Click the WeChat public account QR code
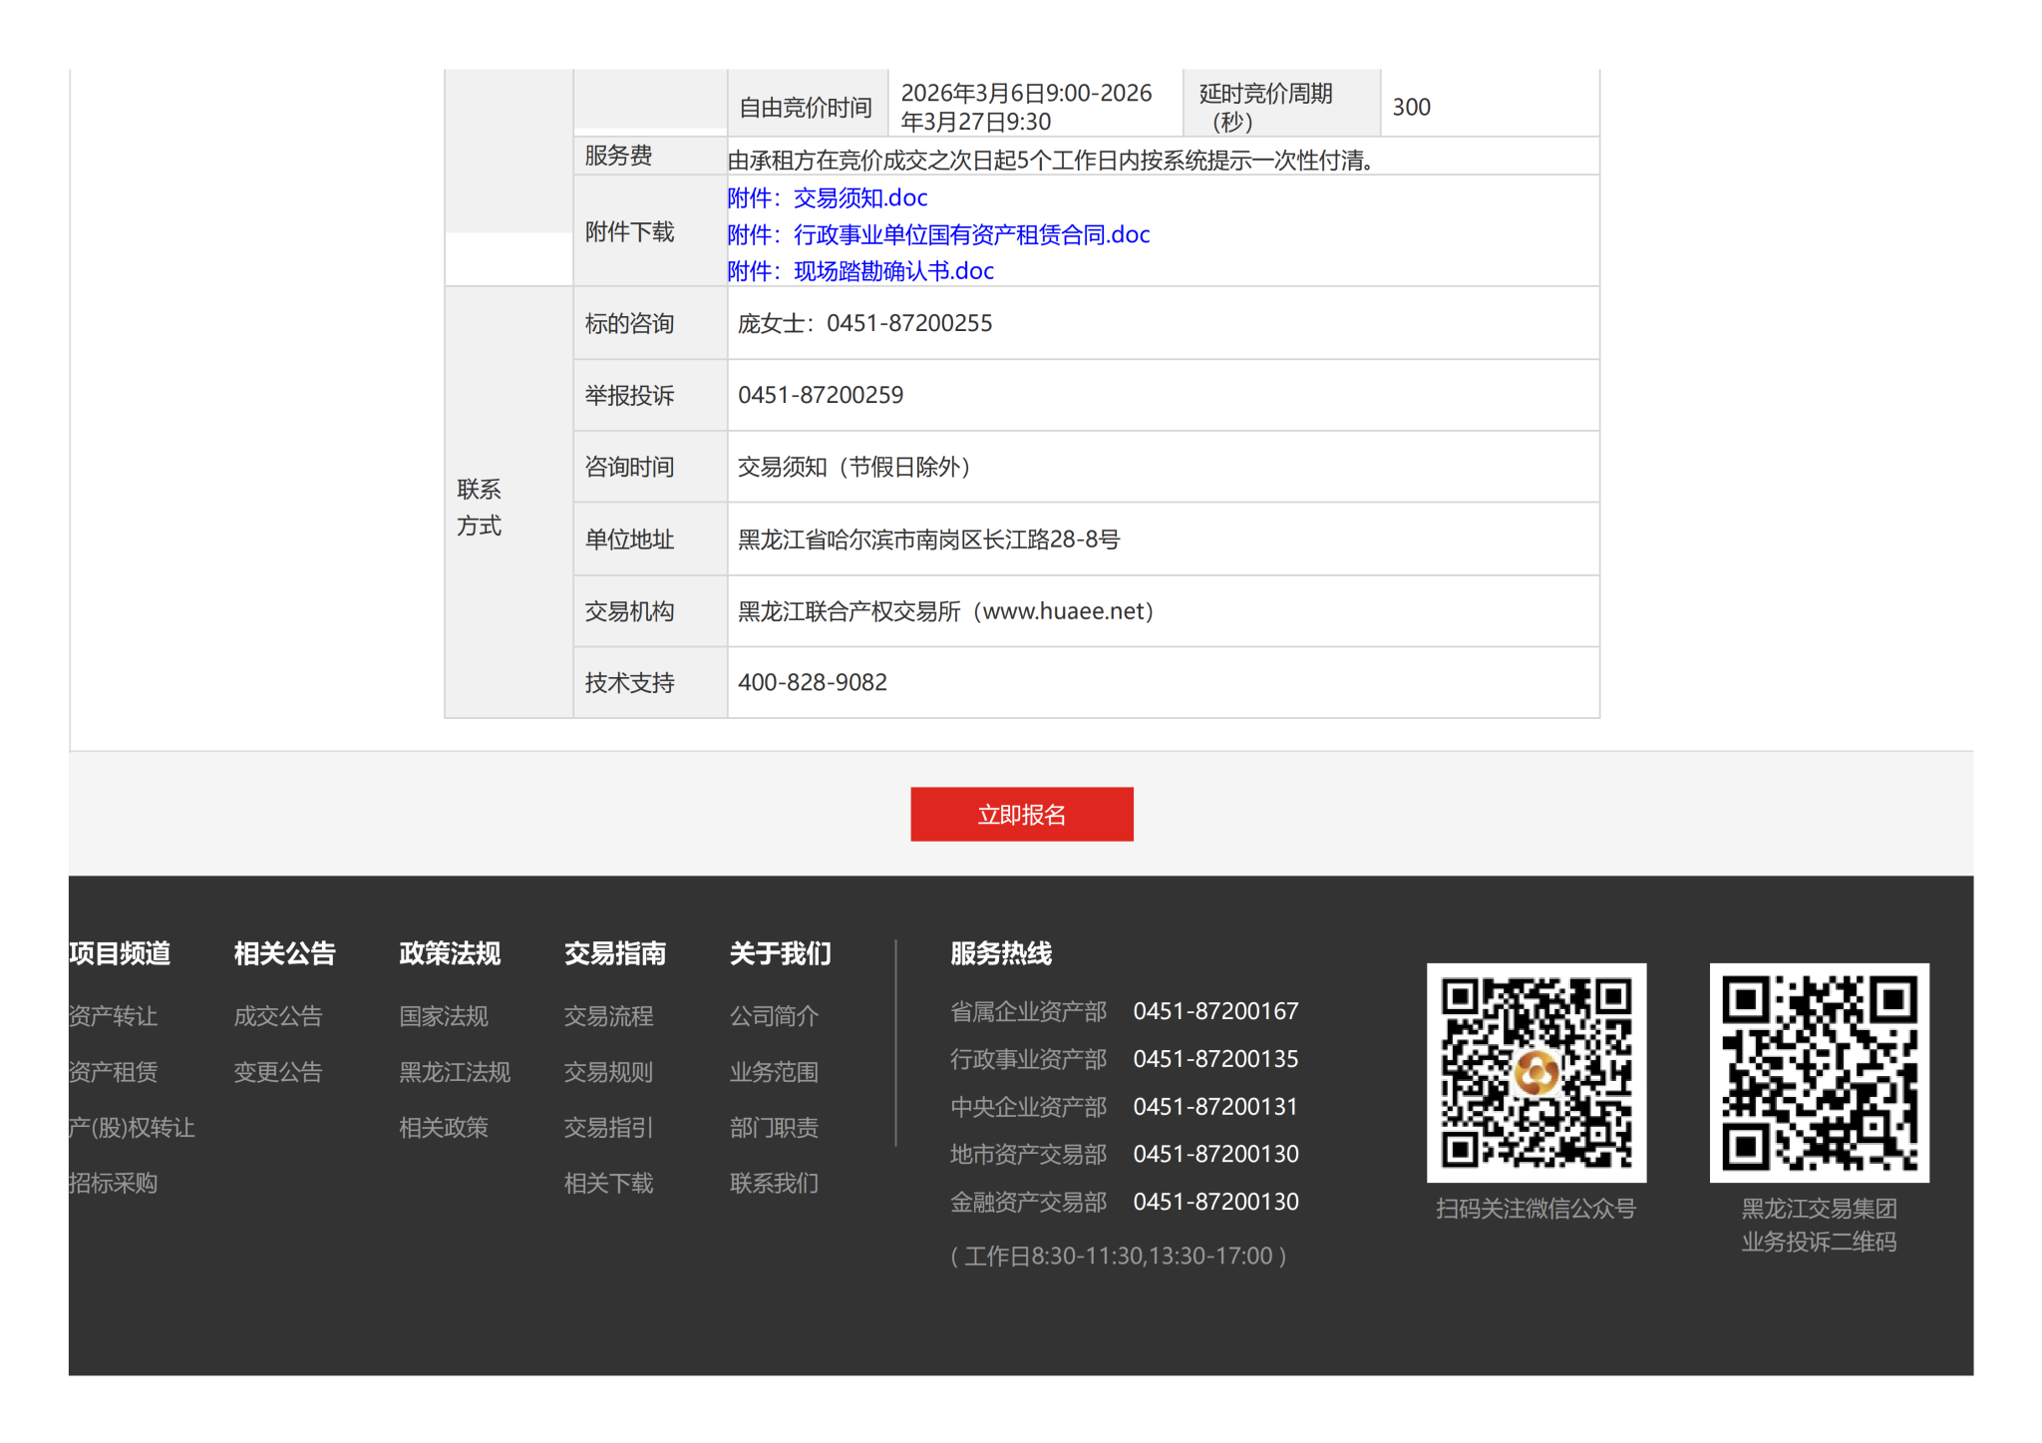Screen dimensions: 2042x1443 coord(1535,1072)
